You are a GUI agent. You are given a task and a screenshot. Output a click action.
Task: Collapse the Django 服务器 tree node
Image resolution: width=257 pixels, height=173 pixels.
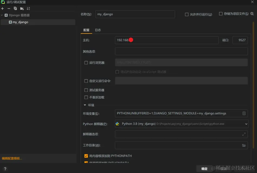click(2, 15)
